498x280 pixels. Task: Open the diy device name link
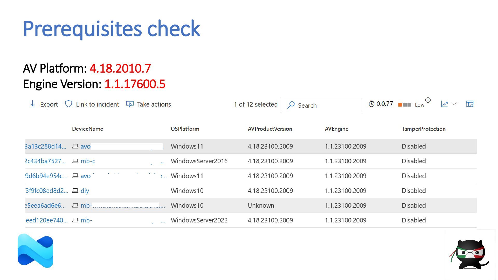pos(85,191)
